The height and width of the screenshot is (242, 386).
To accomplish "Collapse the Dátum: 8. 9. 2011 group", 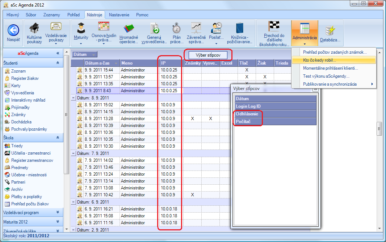I will 74,98.
